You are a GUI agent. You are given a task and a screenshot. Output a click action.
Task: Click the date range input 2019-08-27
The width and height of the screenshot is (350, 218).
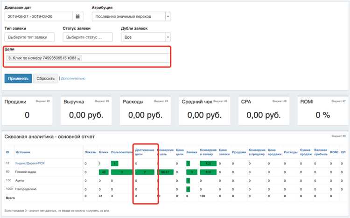point(38,16)
